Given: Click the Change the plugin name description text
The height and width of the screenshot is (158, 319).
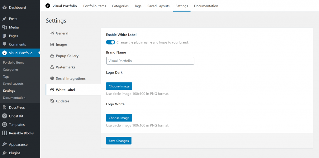Looking at the screenshot, I should coord(153,43).
